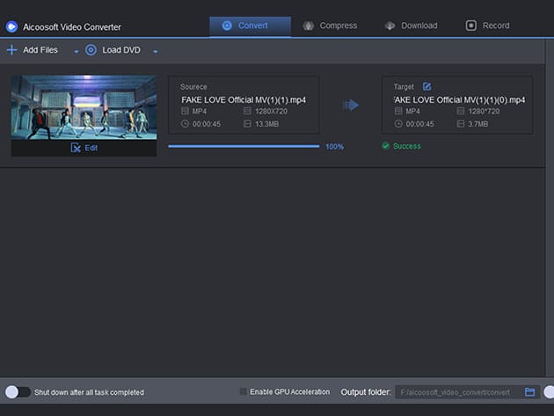Enable GPU Acceleration checkbox
The width and height of the screenshot is (554, 416).
point(244,391)
